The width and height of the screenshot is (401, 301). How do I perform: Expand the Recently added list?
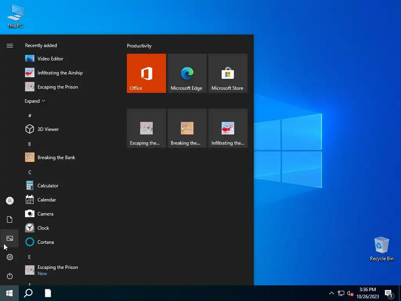coord(35,101)
